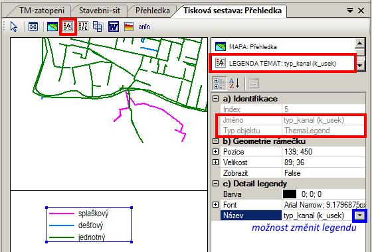Switch to categorized property view
This screenshot has width=372, height=252.
[219, 84]
